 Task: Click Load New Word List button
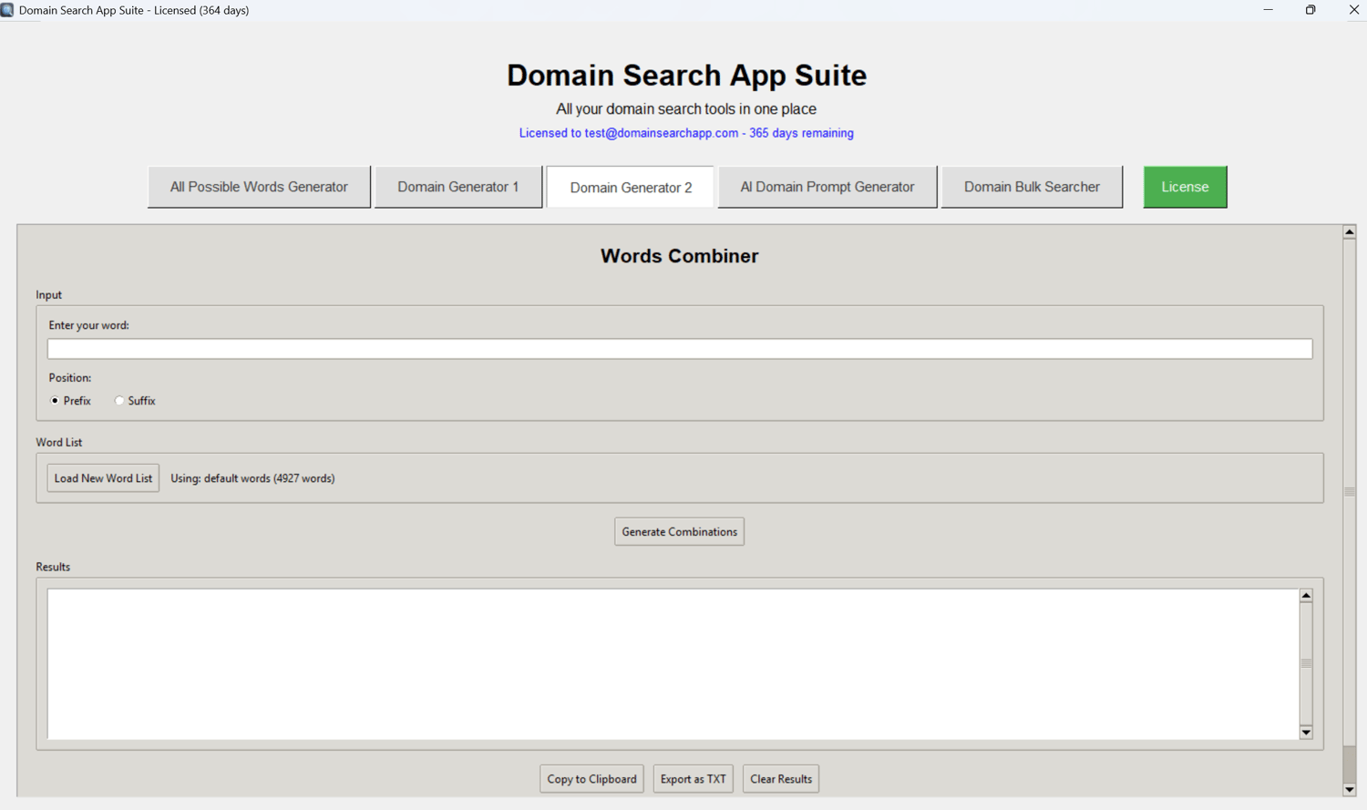point(103,478)
